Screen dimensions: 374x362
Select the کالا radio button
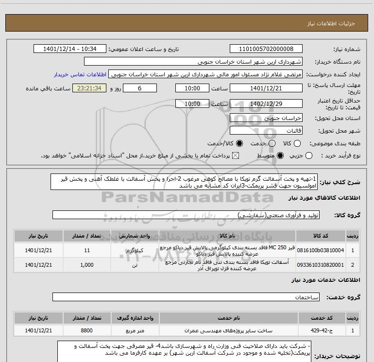(x=297, y=143)
